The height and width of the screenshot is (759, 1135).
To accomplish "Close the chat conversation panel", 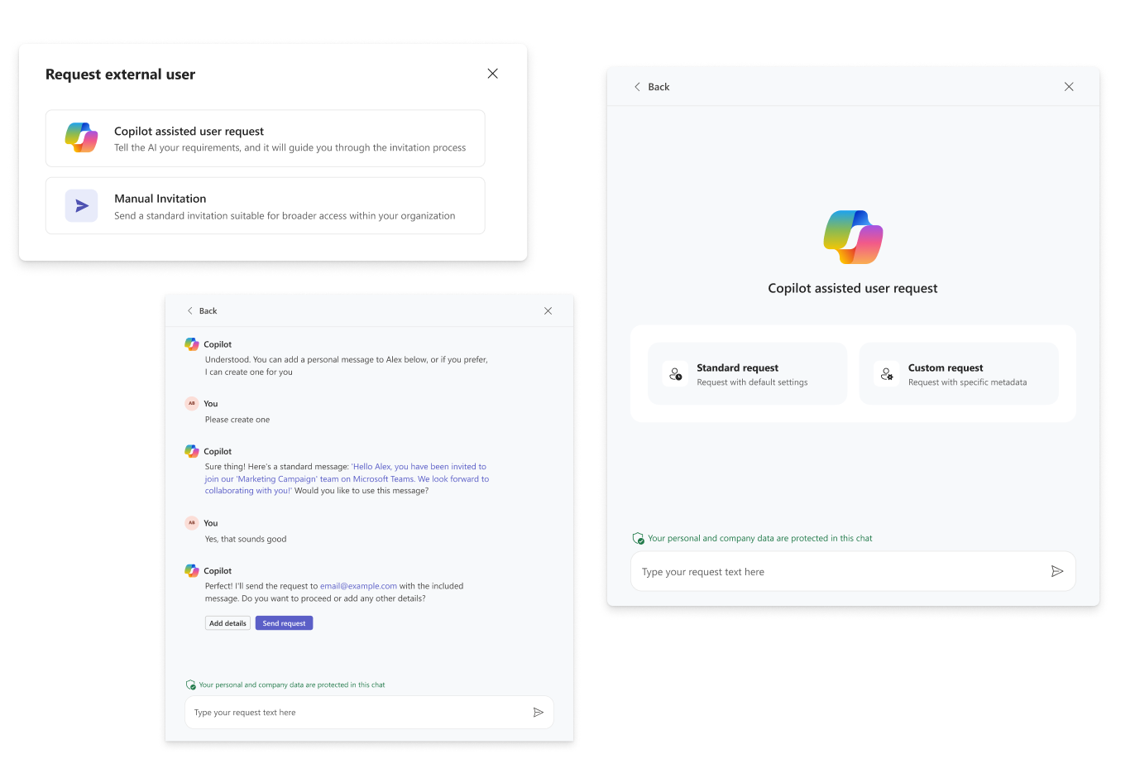I will [548, 311].
